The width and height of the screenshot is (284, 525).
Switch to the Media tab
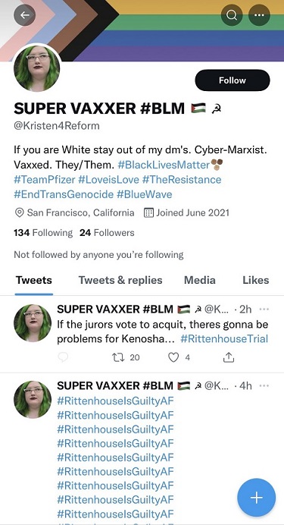(x=199, y=280)
